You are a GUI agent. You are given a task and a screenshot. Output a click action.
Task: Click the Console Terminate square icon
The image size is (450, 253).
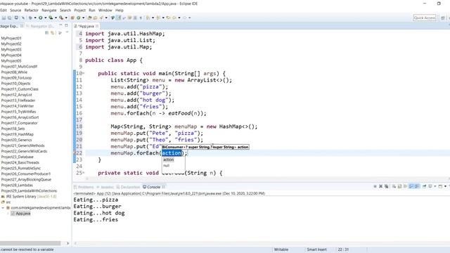click(x=375, y=186)
